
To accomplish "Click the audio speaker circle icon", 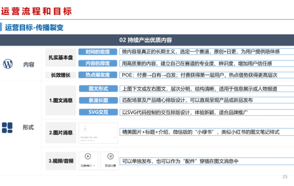I will [110, 157].
